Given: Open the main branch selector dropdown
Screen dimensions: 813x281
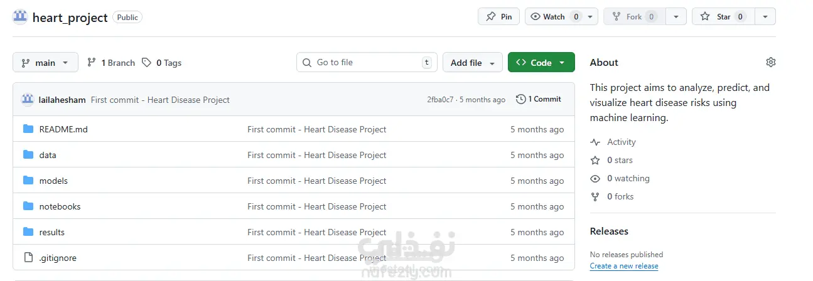Looking at the screenshot, I should click(45, 63).
